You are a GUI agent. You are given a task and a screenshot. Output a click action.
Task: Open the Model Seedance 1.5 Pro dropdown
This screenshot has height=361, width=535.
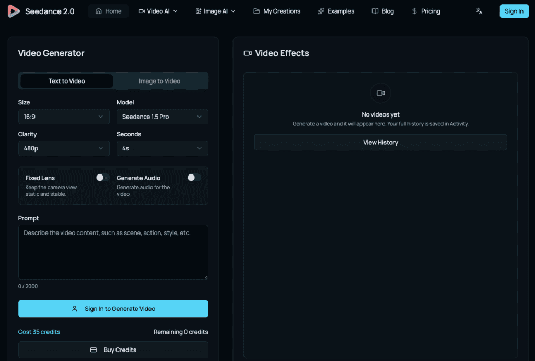[x=162, y=117]
